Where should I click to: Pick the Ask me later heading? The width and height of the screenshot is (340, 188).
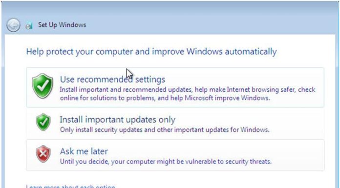pos(84,151)
